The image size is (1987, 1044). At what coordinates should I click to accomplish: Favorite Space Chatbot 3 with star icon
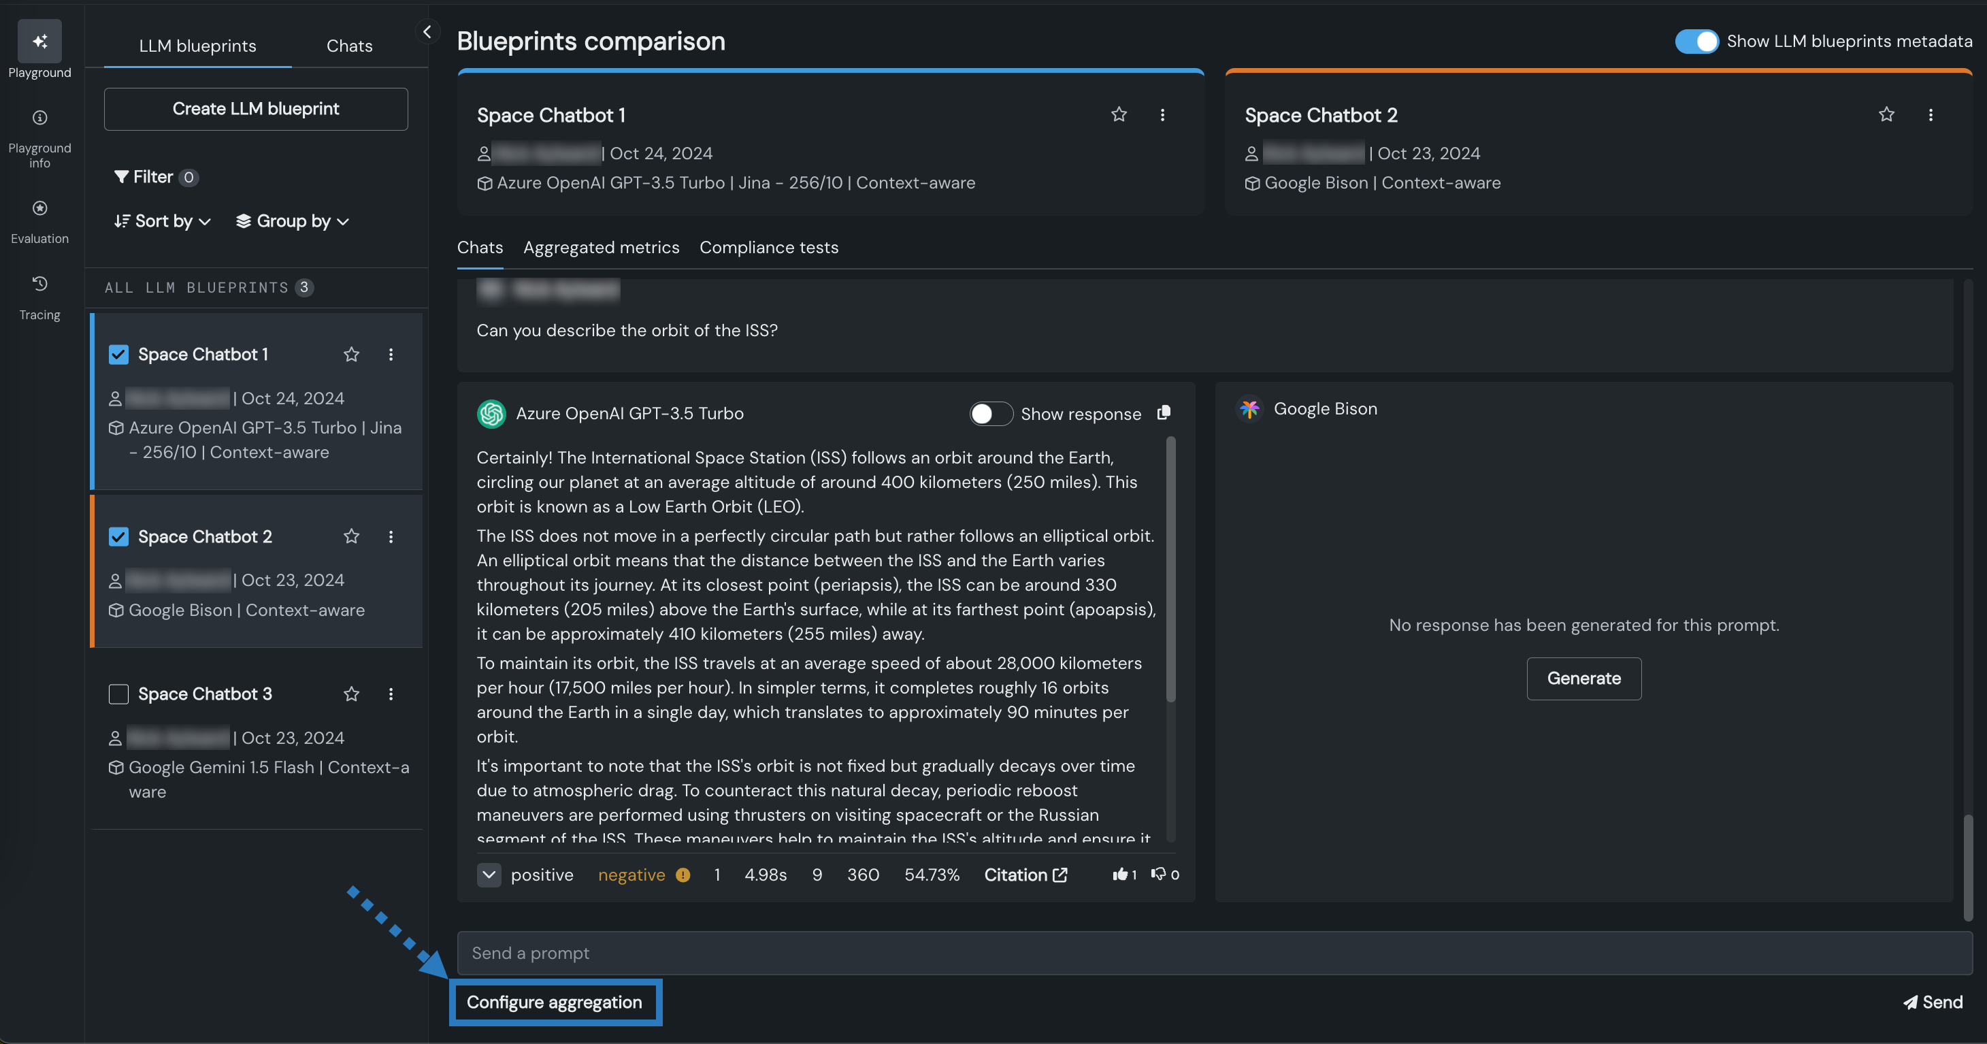point(351,694)
